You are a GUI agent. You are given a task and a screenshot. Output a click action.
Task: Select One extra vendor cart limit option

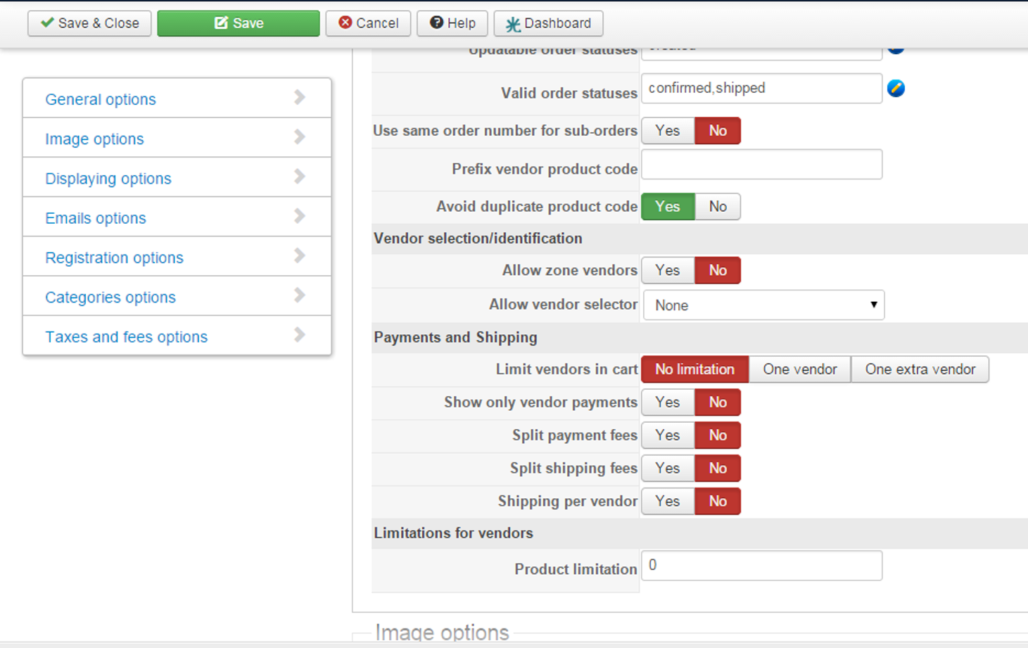pos(920,369)
